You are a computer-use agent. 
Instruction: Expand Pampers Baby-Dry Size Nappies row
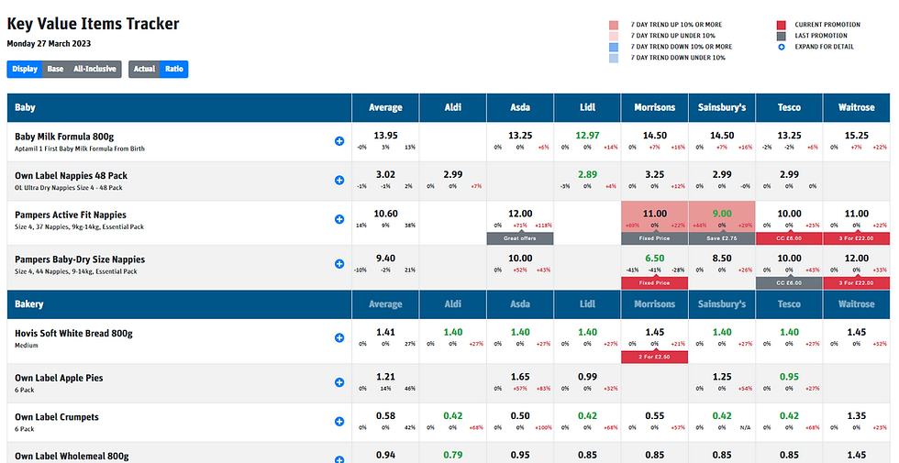(x=339, y=264)
